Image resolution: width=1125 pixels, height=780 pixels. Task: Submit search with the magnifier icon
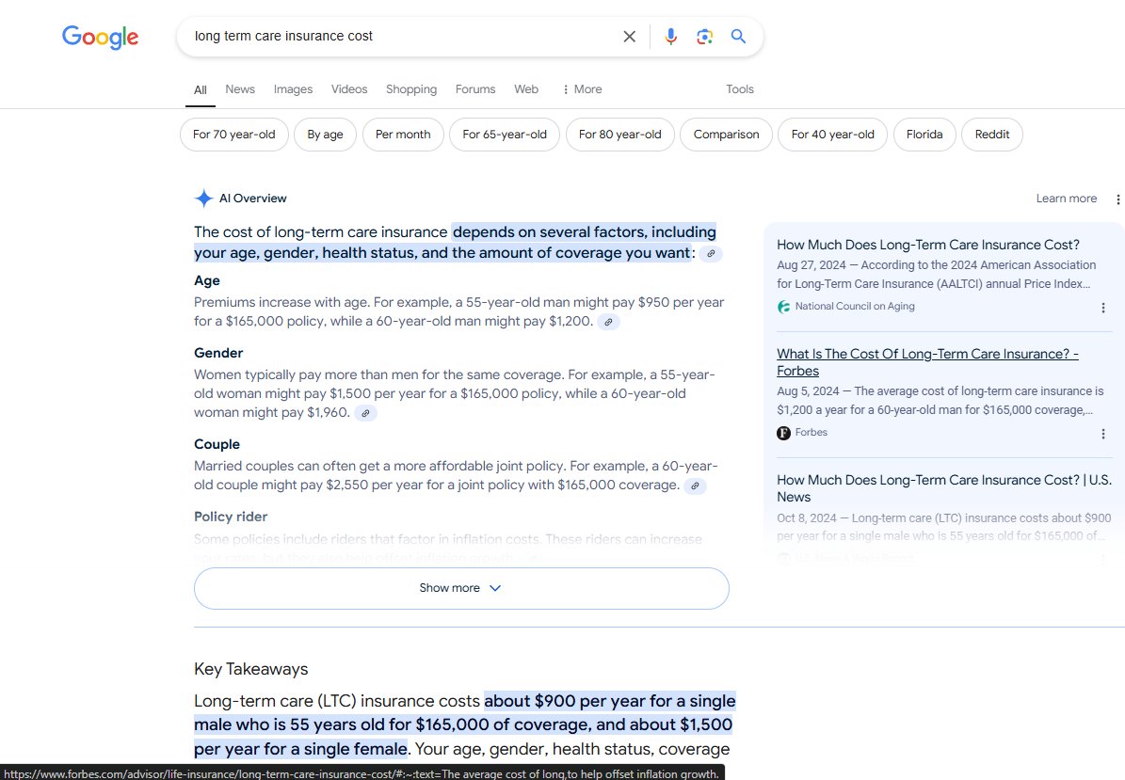point(738,36)
